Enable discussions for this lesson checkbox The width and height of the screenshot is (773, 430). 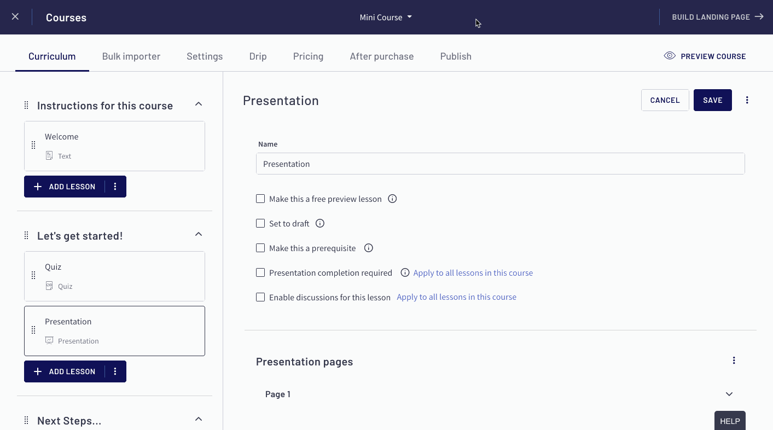point(260,297)
